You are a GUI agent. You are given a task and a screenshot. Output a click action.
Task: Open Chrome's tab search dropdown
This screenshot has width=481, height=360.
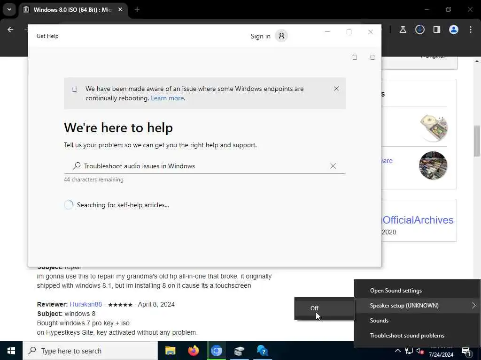[9, 9]
